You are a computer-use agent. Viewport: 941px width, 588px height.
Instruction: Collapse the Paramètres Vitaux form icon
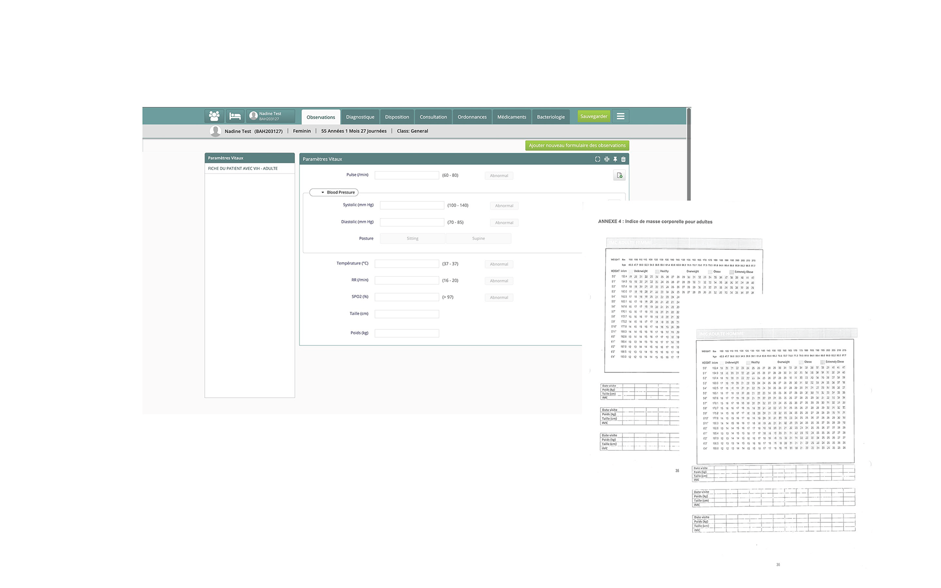click(607, 159)
